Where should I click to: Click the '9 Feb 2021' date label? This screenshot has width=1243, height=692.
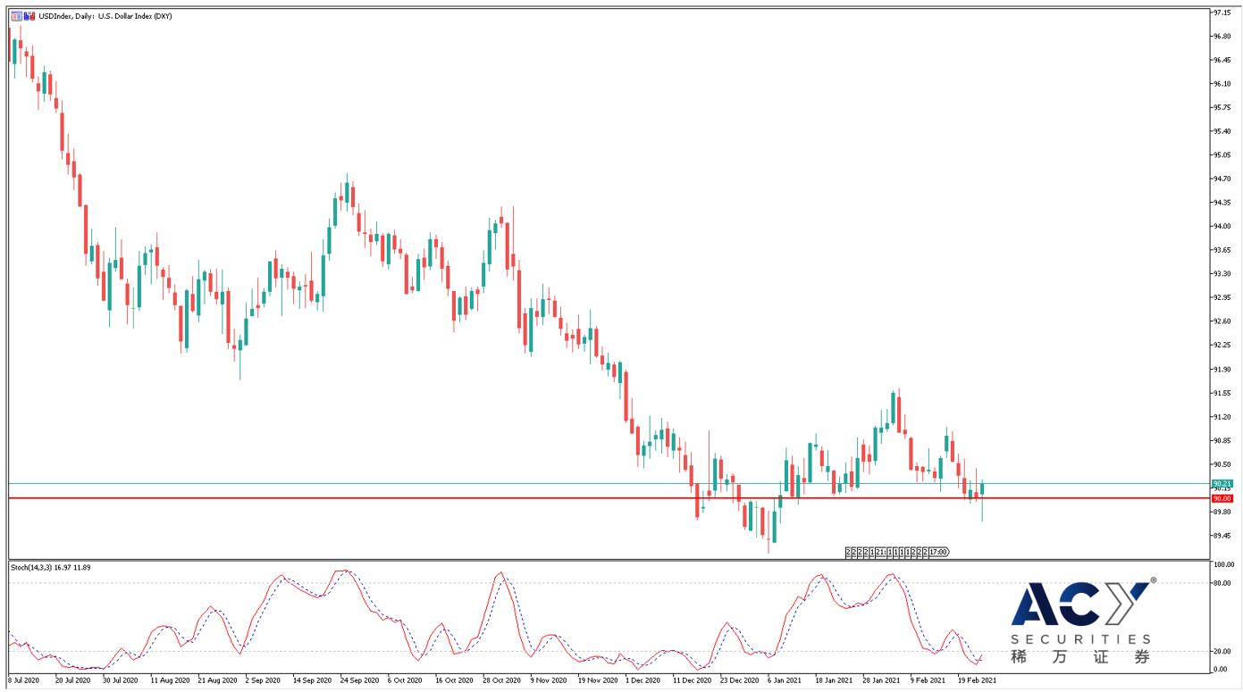click(x=927, y=679)
